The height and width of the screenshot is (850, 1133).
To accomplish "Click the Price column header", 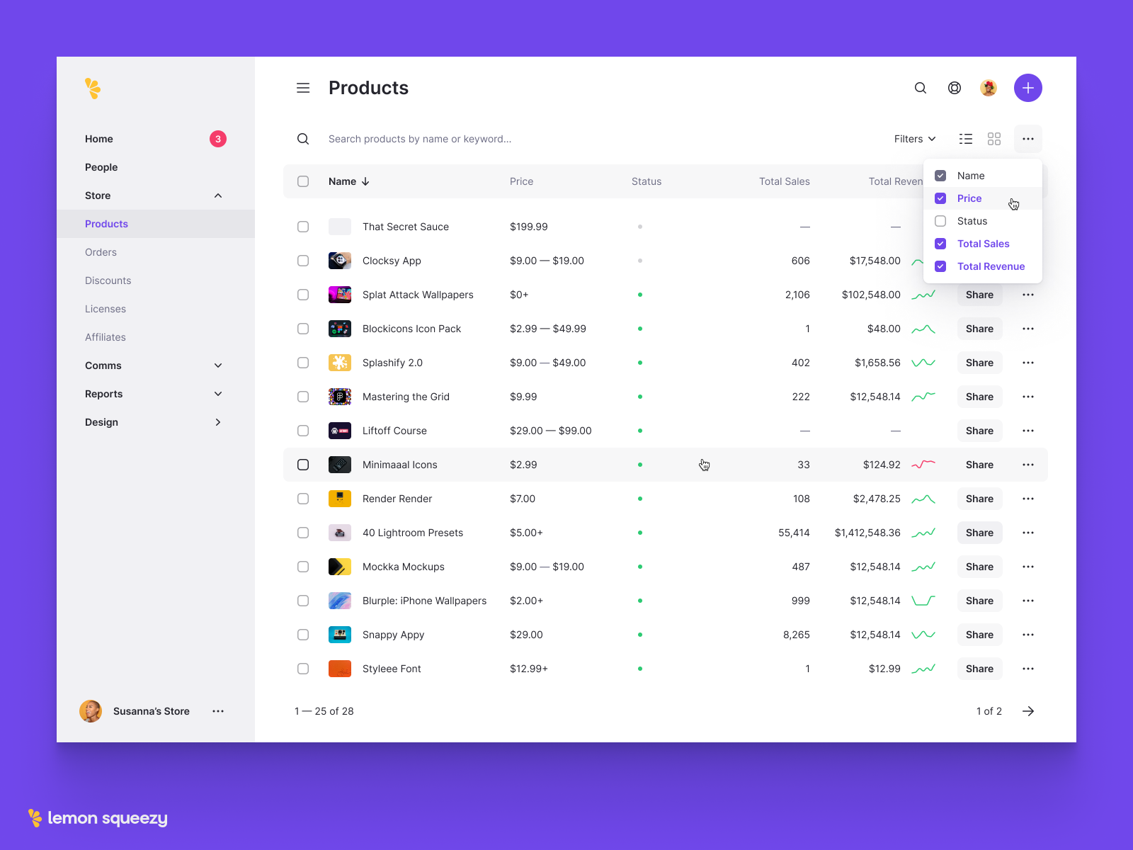I will point(522,181).
